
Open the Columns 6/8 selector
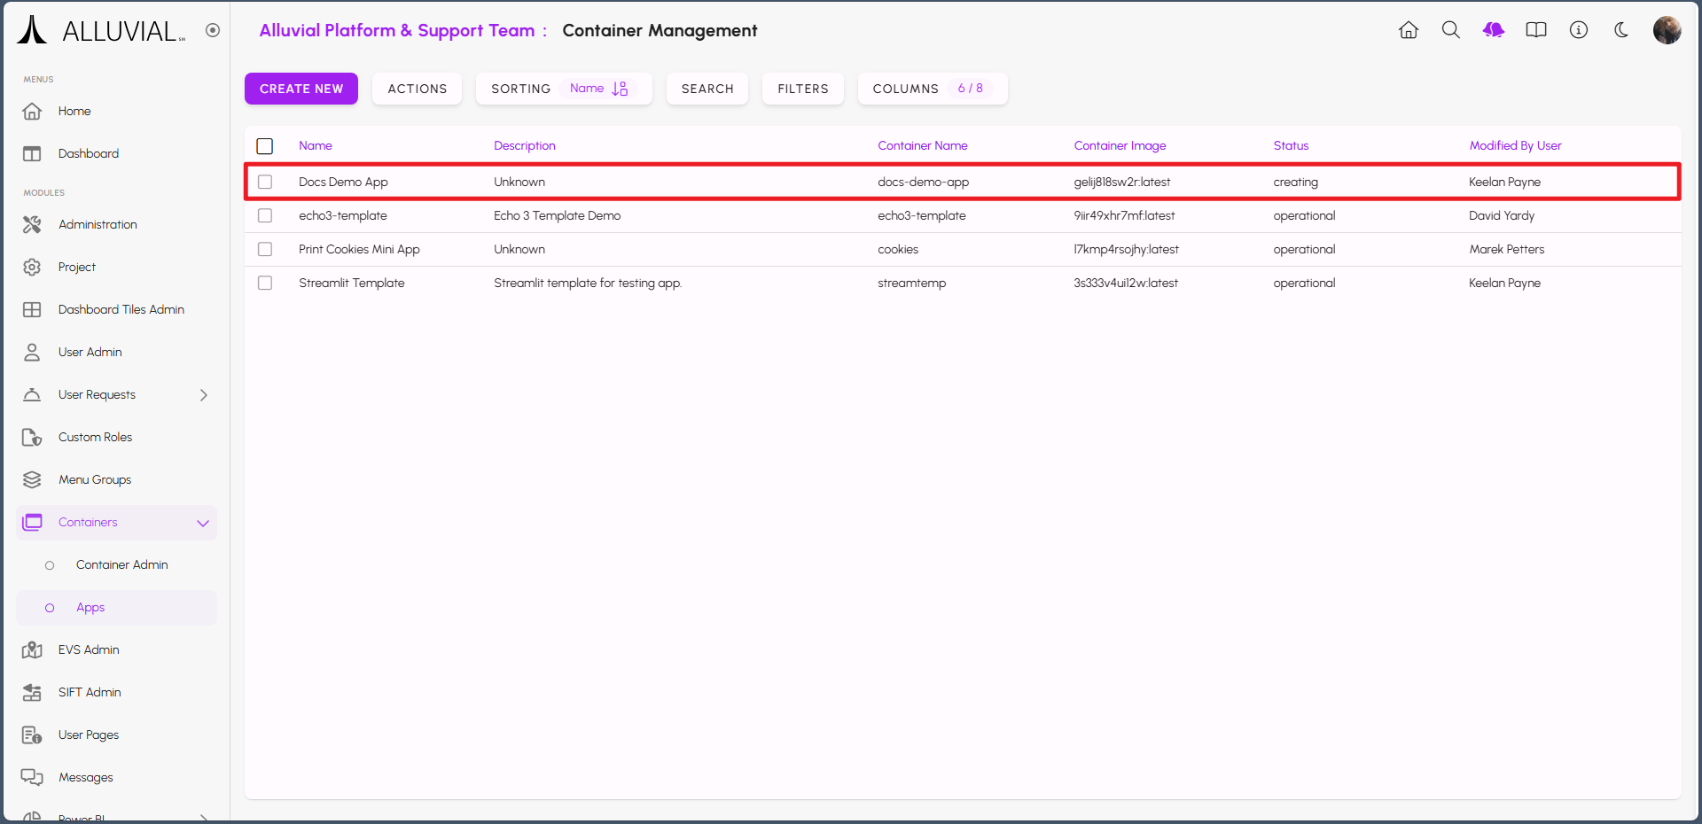point(932,89)
